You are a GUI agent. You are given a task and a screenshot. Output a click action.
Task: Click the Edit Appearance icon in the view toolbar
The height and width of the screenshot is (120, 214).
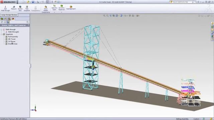(130, 16)
